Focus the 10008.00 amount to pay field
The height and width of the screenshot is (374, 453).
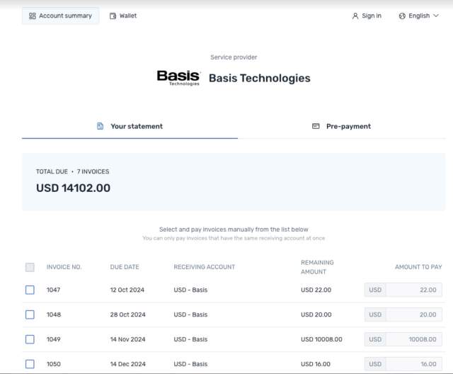(413, 339)
